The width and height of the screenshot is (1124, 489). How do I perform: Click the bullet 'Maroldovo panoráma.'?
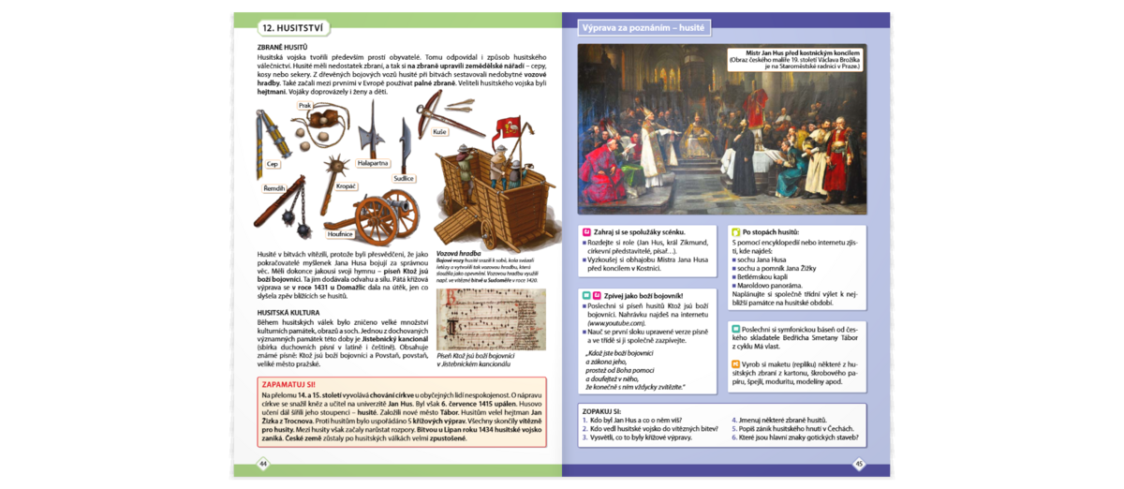coord(769,286)
